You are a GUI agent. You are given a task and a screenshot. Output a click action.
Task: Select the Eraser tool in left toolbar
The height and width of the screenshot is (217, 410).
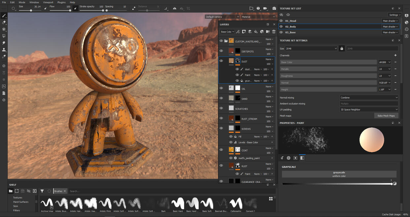[4, 22]
